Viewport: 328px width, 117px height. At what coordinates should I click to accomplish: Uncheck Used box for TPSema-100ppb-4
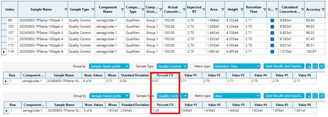(272, 39)
